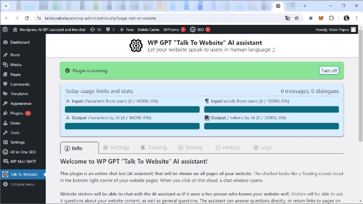
Task: Open the SEO gear icon in admin bar
Action: click(x=193, y=30)
